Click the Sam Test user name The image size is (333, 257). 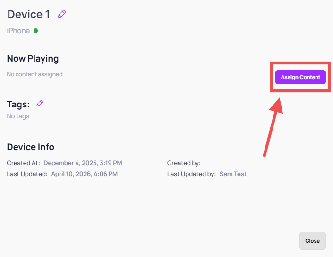coord(233,174)
